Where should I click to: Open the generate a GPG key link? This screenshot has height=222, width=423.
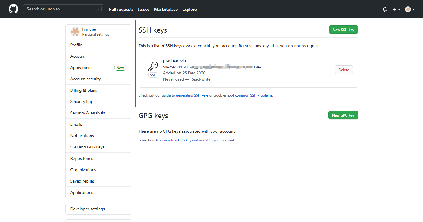pos(197,140)
